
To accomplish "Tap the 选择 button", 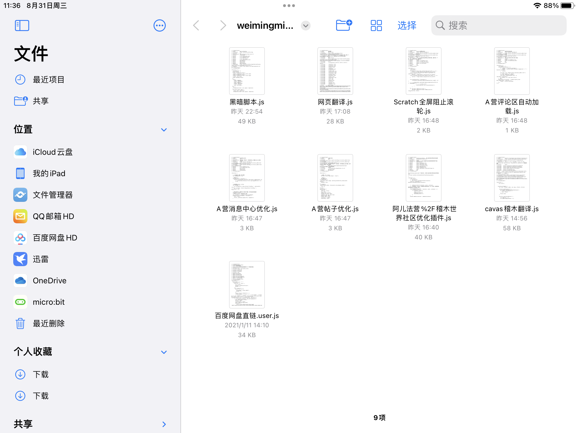I will click(407, 25).
